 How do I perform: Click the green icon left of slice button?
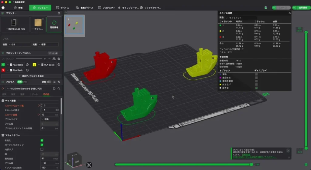click(266, 8)
